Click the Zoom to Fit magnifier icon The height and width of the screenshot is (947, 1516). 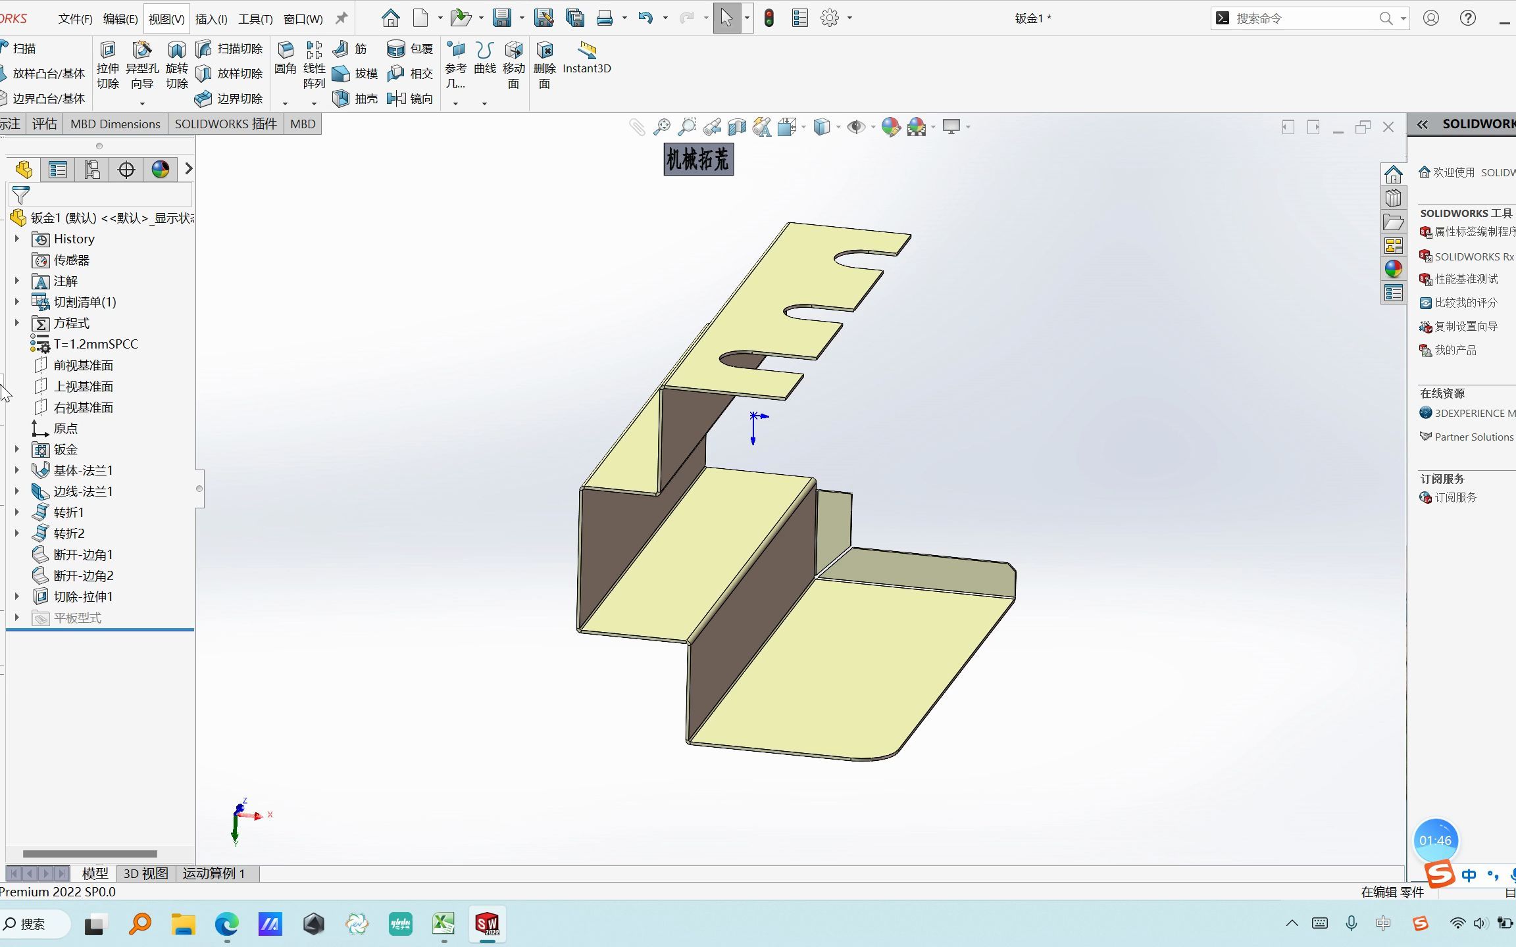pos(661,127)
